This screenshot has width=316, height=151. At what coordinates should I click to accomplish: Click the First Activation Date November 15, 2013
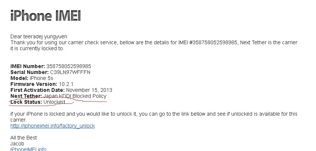click(x=89, y=90)
